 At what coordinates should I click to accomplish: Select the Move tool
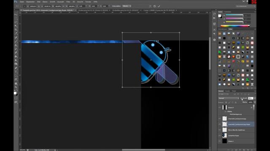pyautogui.click(x=16, y=15)
